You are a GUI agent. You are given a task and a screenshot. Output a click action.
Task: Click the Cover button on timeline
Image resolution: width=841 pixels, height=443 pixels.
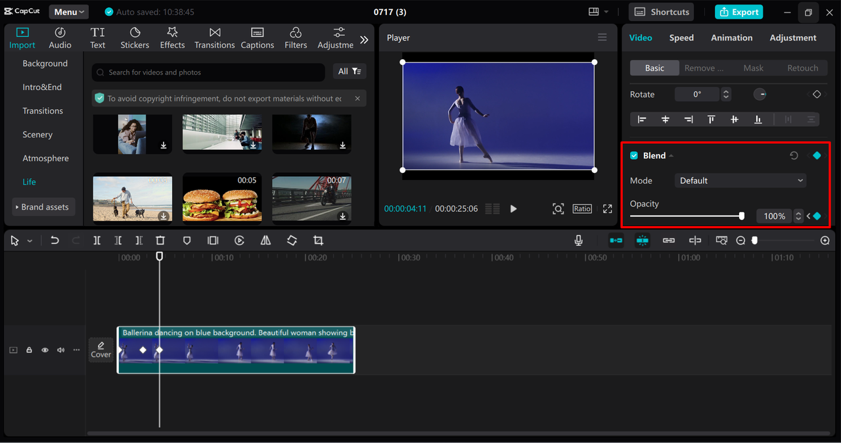101,350
